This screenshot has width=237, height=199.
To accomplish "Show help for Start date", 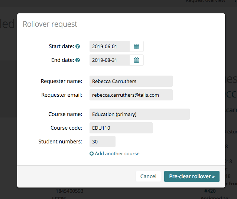I will 78,46.
